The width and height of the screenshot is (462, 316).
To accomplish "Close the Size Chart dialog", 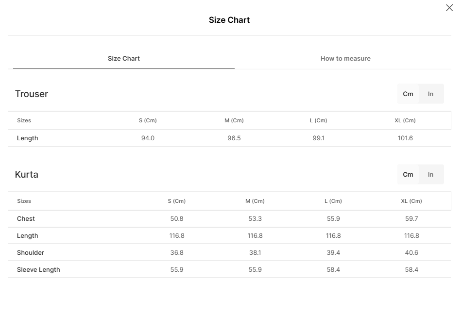I will tap(449, 8).
